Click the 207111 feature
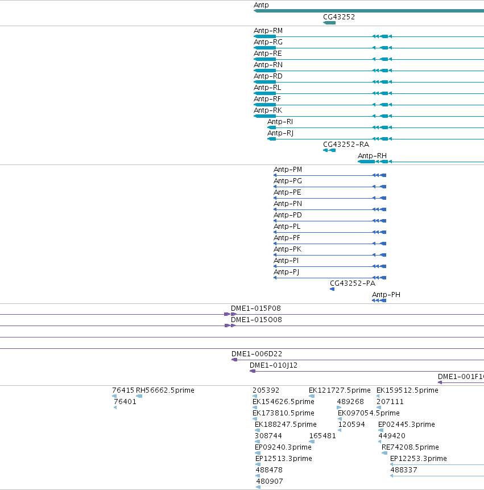This screenshot has height=490, width=484. [x=379, y=407]
